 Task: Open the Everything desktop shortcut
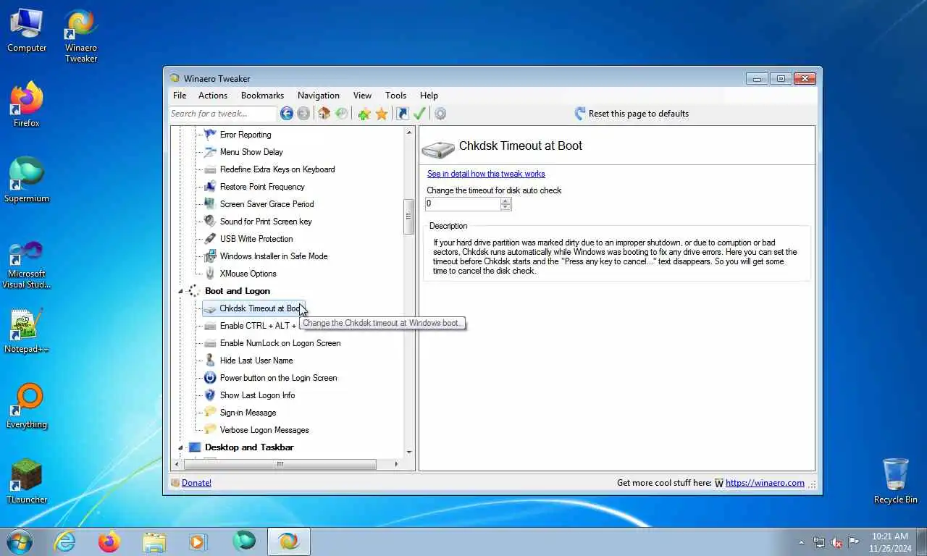[27, 407]
